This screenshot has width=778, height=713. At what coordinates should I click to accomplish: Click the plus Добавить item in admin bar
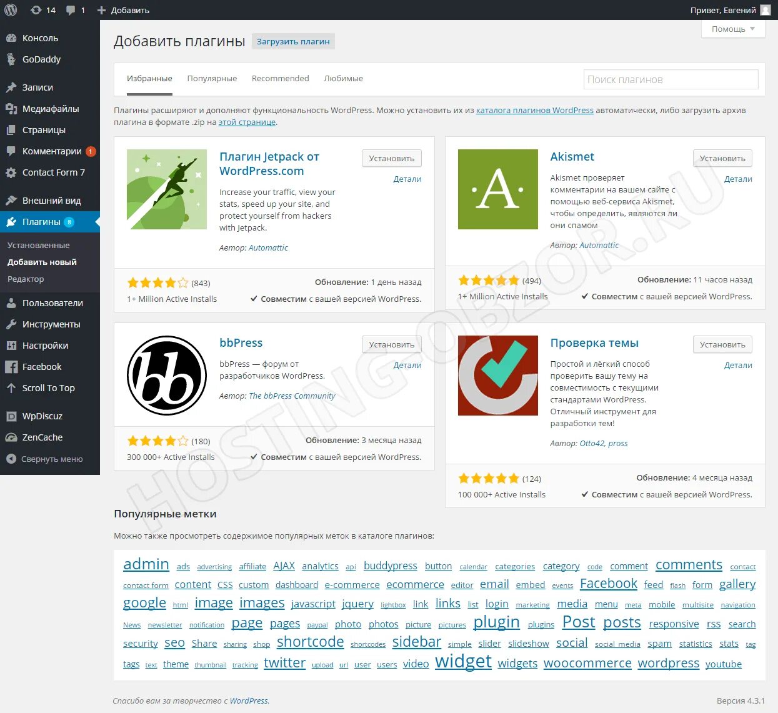point(123,10)
